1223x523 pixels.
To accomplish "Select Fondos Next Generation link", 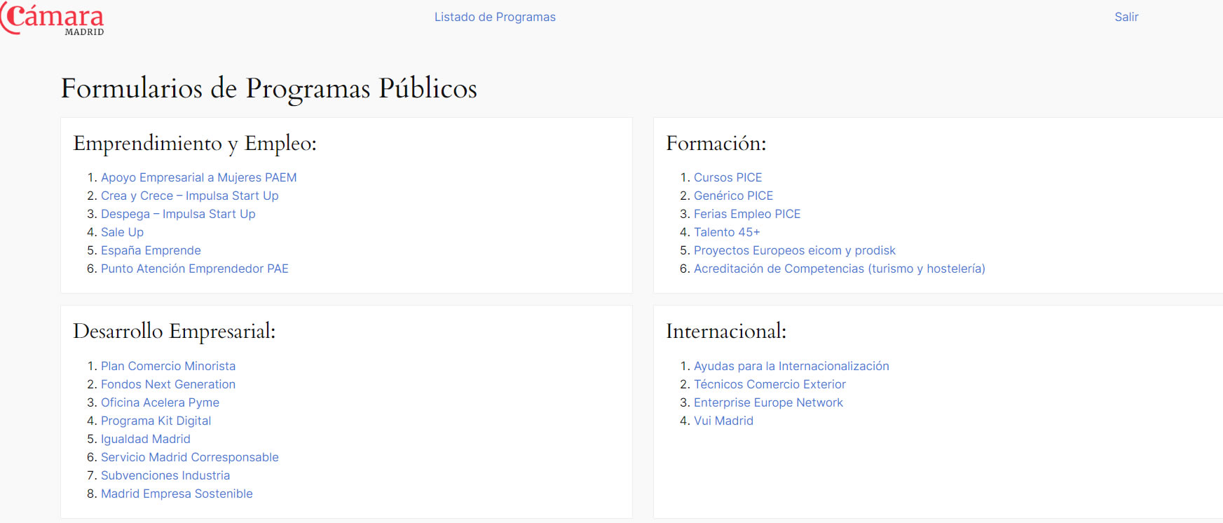I will click(168, 384).
